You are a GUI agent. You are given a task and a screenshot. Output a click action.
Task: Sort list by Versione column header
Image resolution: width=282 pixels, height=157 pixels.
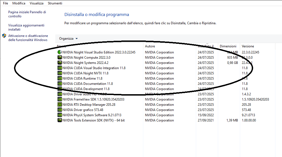(248, 46)
